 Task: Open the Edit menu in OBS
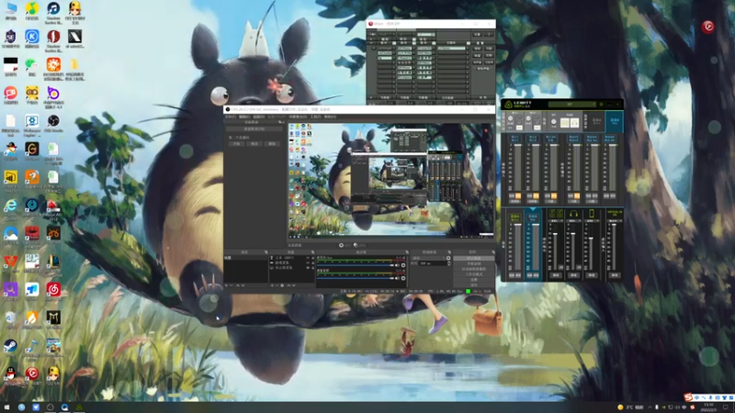[x=244, y=117]
